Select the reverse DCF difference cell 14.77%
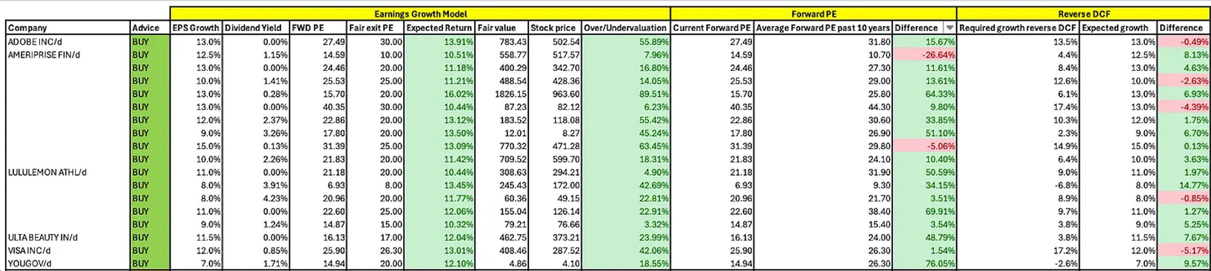 (x=1184, y=185)
